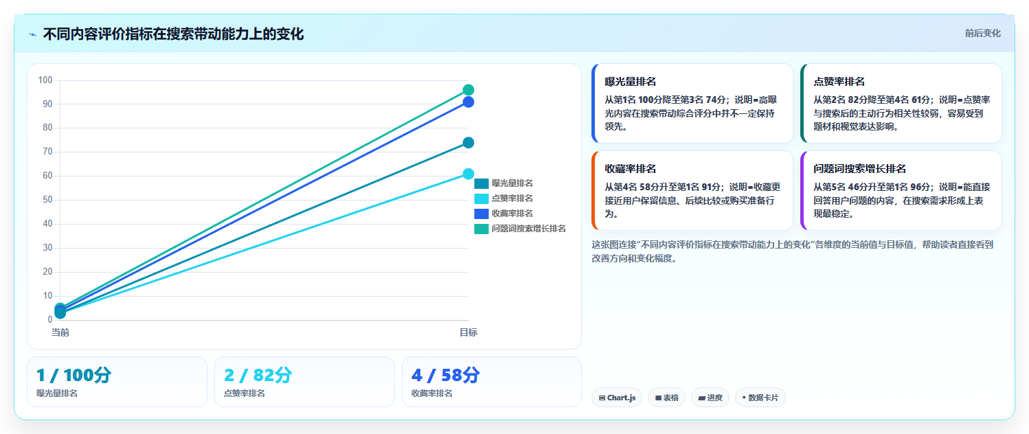Viewport: 1029px width, 434px height.
Task: Open the 2 / 82分 点赞率排名 stat card
Action: pyautogui.click(x=304, y=382)
